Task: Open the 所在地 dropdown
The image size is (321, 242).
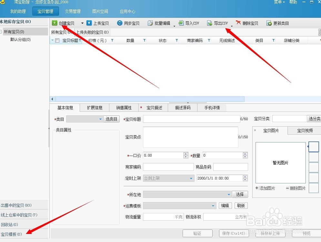Action: click(187, 194)
